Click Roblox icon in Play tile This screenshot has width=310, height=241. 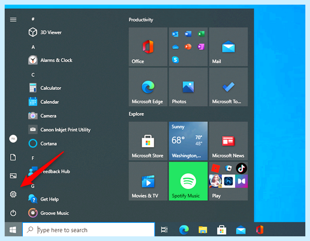click(x=215, y=169)
